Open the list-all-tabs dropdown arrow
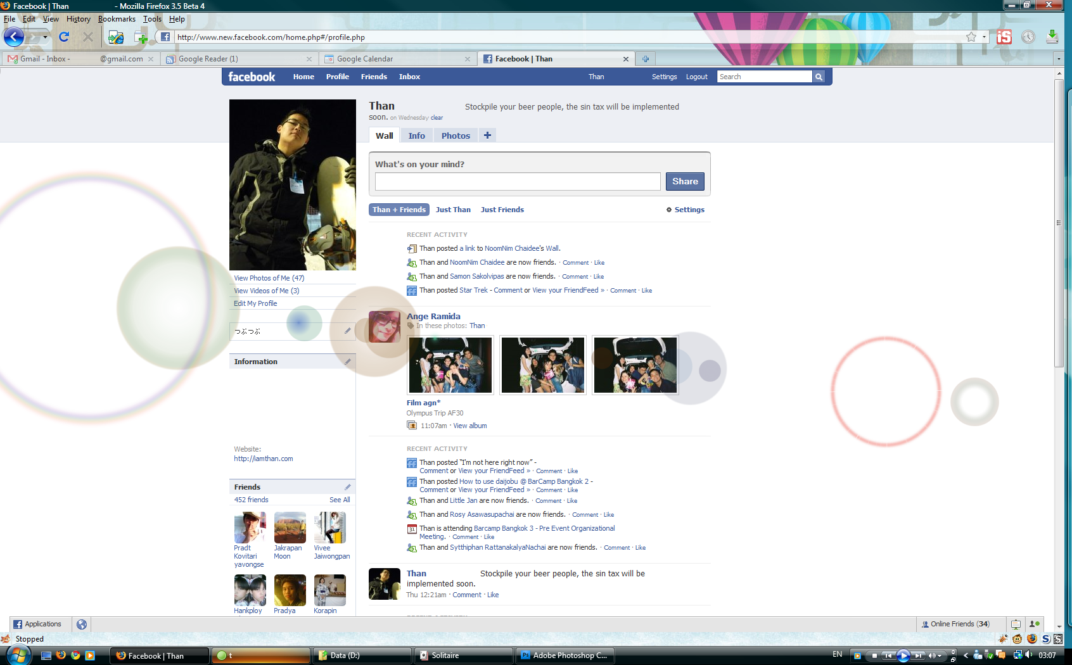The height and width of the screenshot is (665, 1072). [x=1058, y=59]
